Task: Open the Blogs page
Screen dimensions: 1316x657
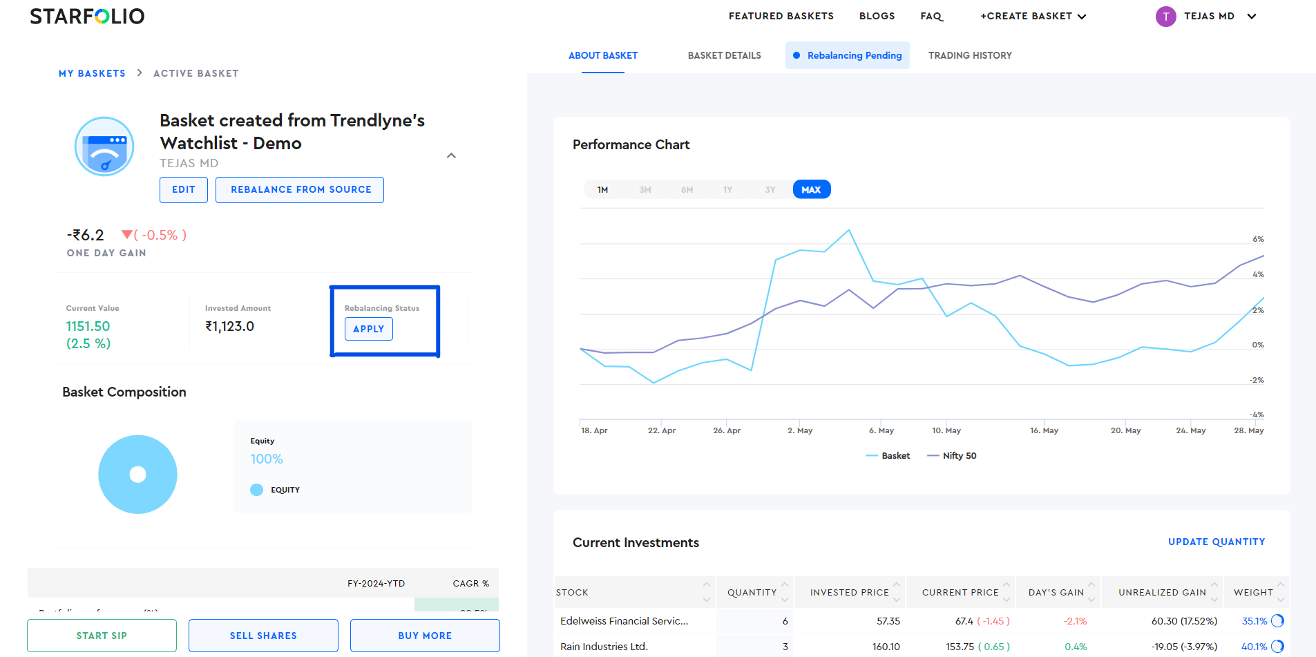Action: click(x=877, y=16)
